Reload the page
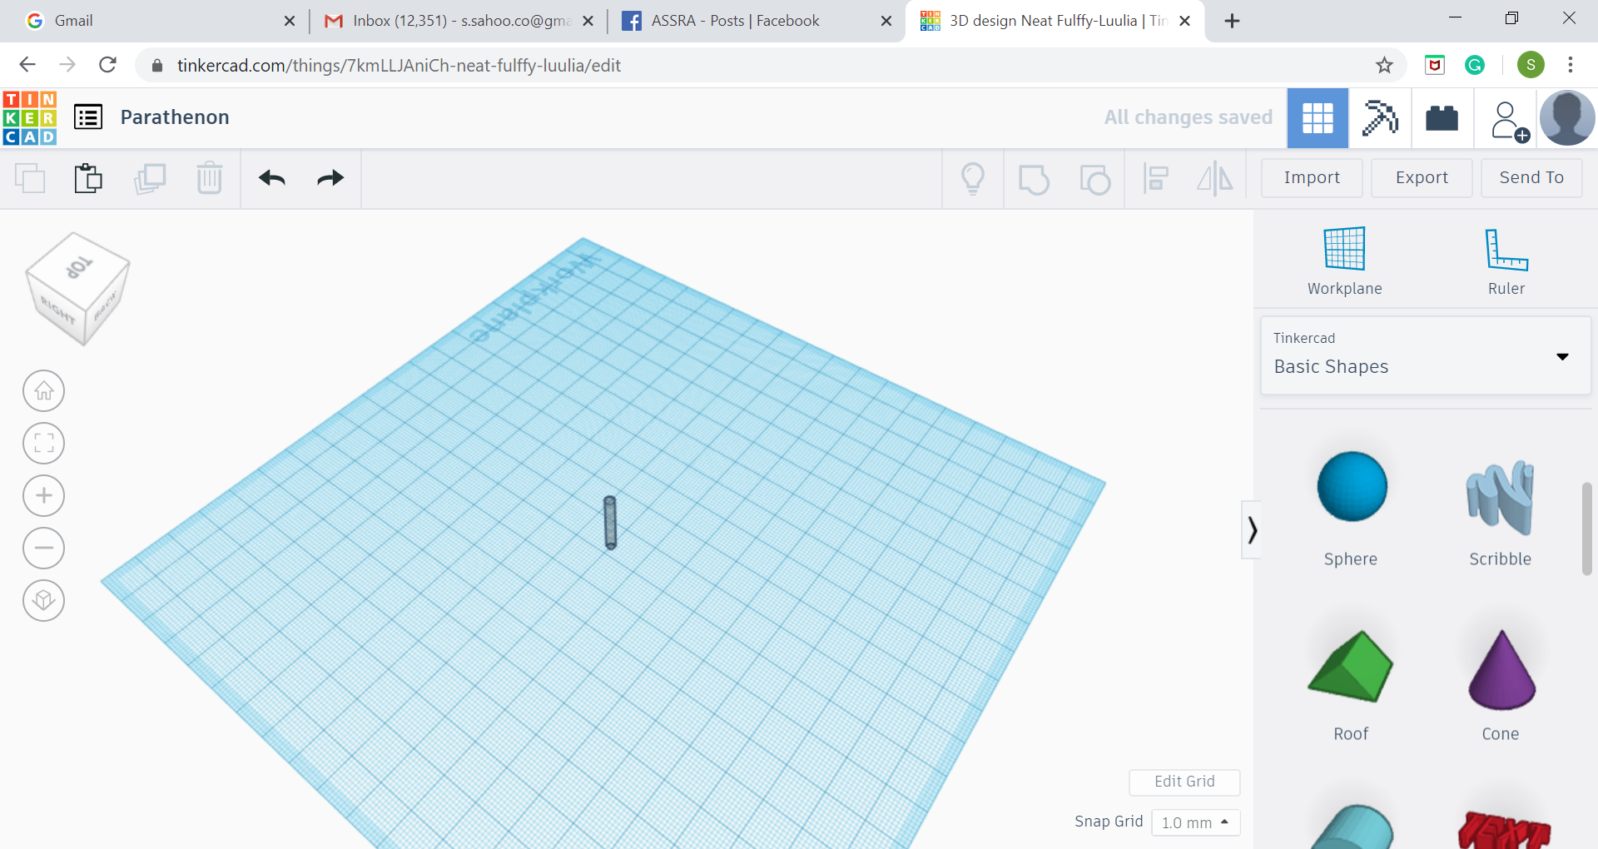 pyautogui.click(x=108, y=65)
